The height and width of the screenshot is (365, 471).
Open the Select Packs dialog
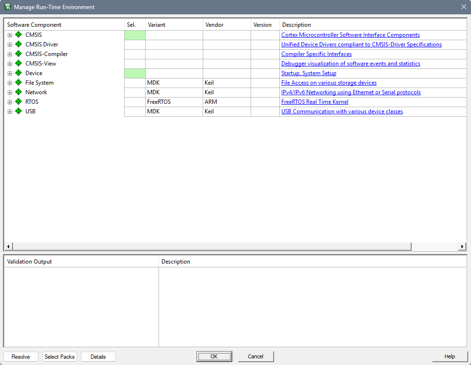(x=59, y=356)
